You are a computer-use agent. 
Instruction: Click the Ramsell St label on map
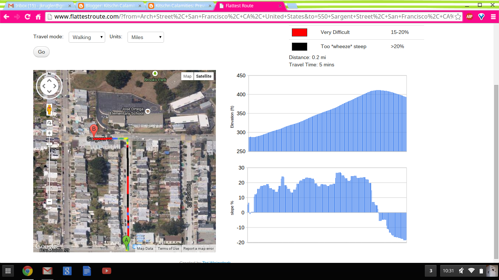pyautogui.click(x=189, y=194)
